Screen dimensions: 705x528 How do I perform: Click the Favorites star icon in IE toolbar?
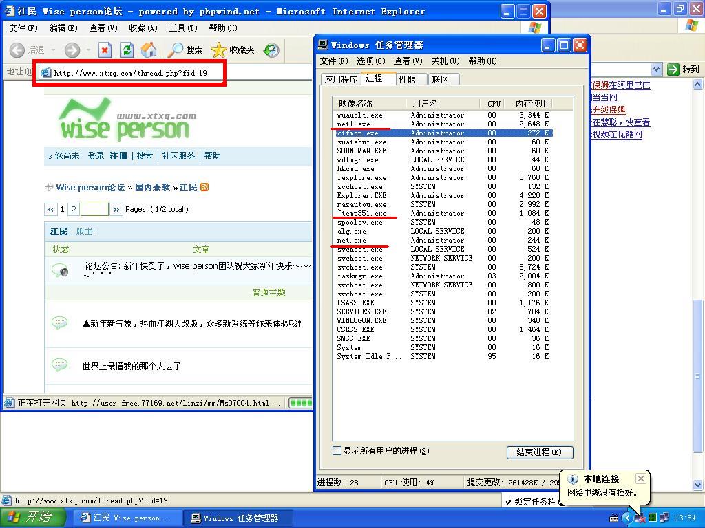pos(218,49)
